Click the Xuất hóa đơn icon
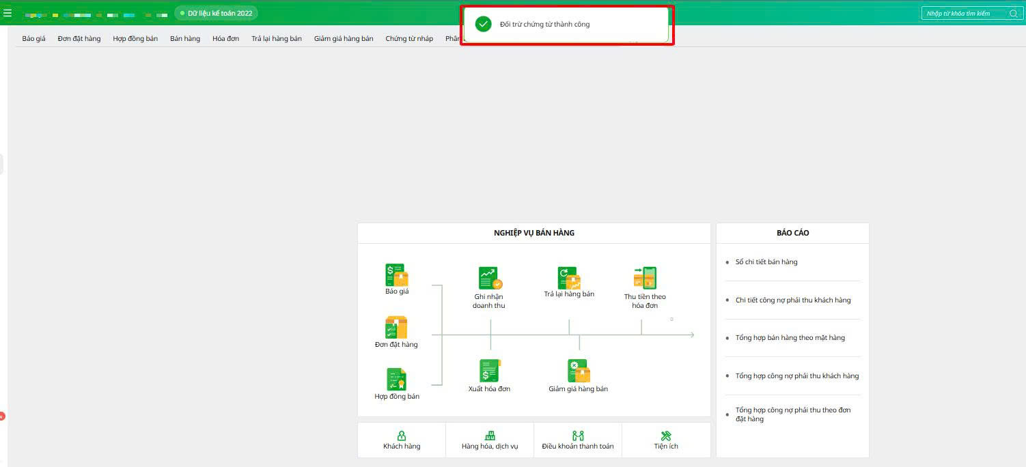The width and height of the screenshot is (1026, 467). pos(489,371)
